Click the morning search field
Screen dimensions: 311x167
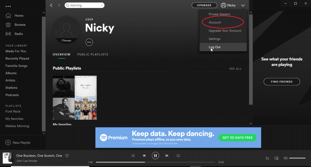84,5
